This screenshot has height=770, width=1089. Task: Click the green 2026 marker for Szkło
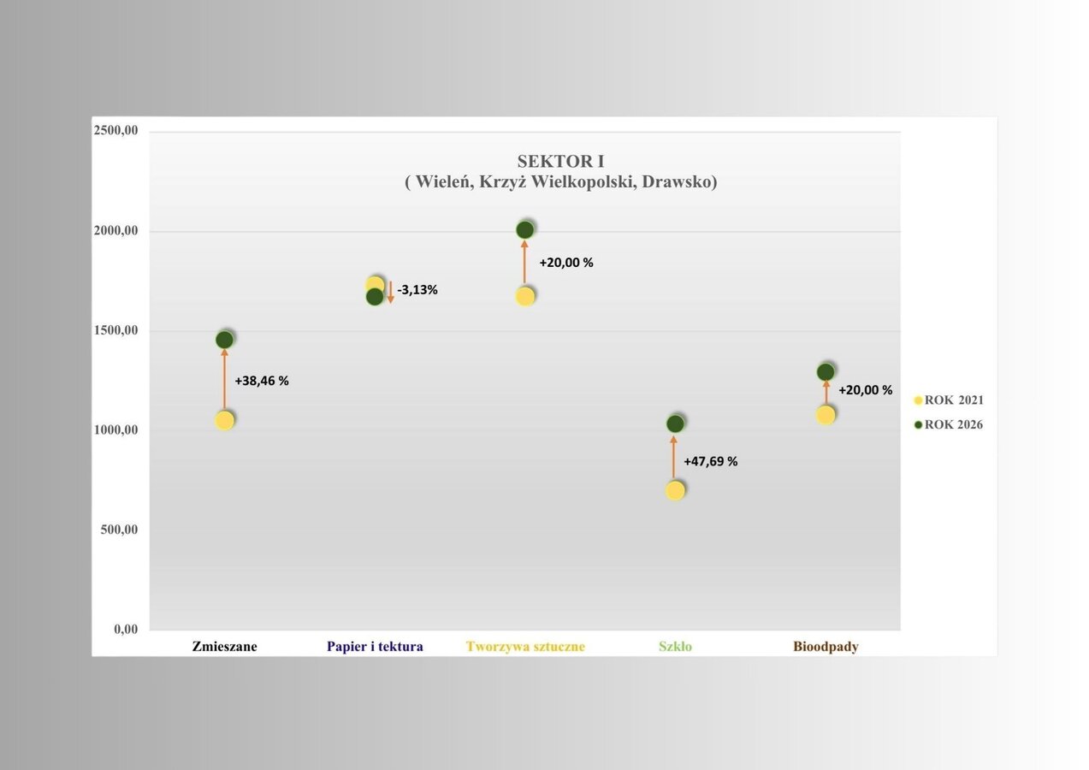(675, 423)
